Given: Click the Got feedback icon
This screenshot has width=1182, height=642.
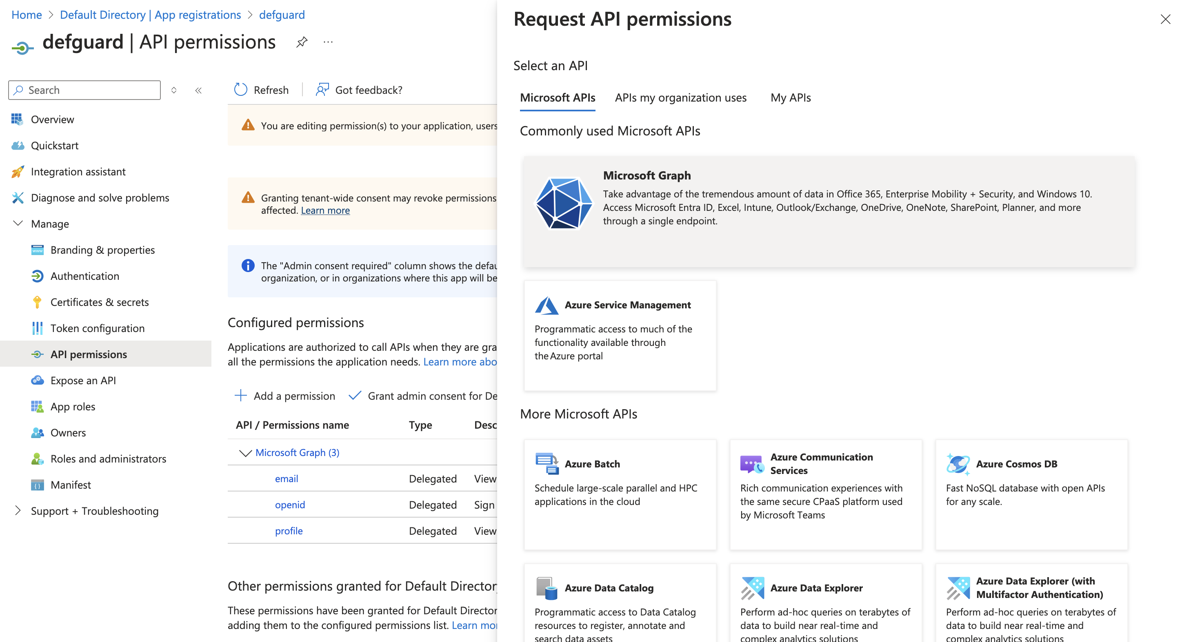Looking at the screenshot, I should coord(322,89).
